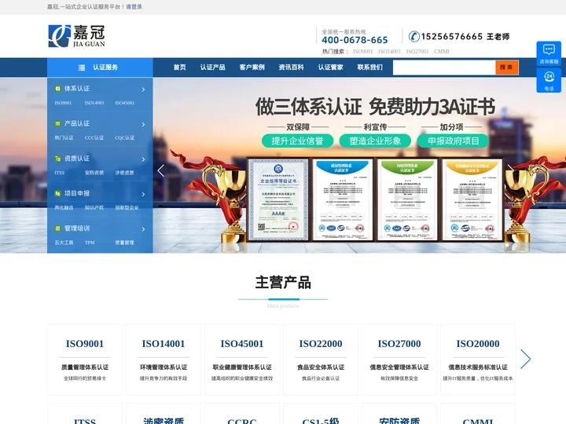Click the 资质认证 category icon
The height and width of the screenshot is (424, 566).
pos(57,159)
